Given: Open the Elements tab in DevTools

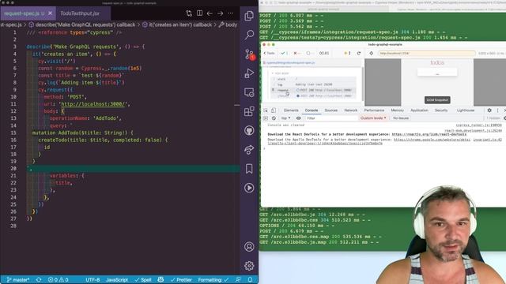Looking at the screenshot, I should pyautogui.click(x=291, y=110).
